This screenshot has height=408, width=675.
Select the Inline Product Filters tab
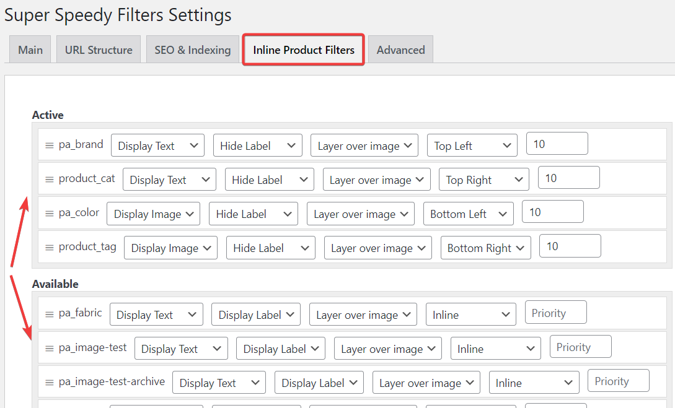point(304,50)
